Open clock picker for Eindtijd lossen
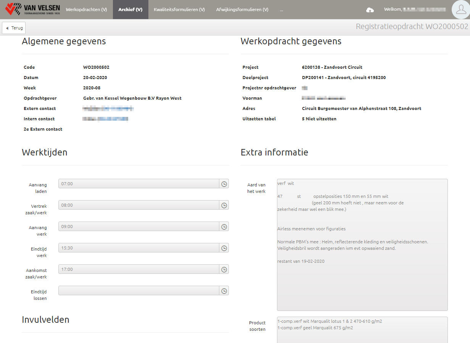 (x=224, y=291)
